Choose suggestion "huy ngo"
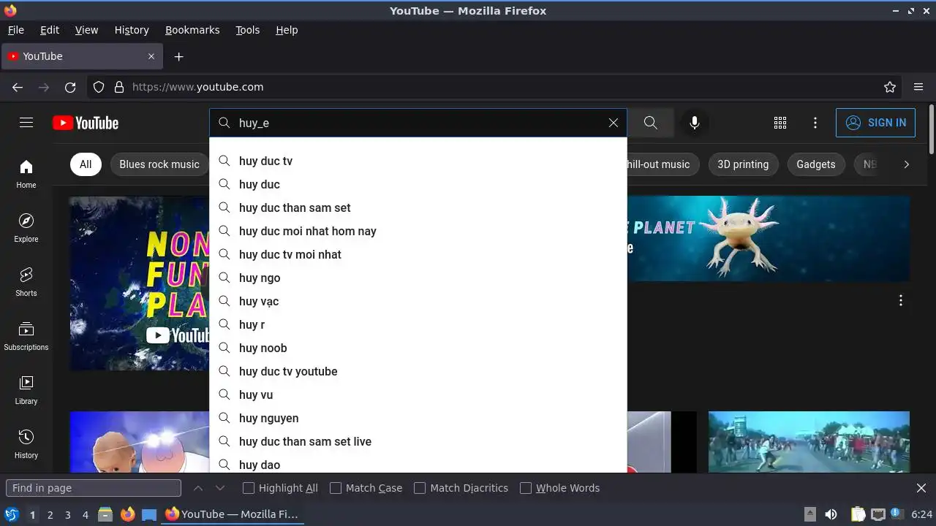Image resolution: width=936 pixels, height=526 pixels. [x=418, y=278]
